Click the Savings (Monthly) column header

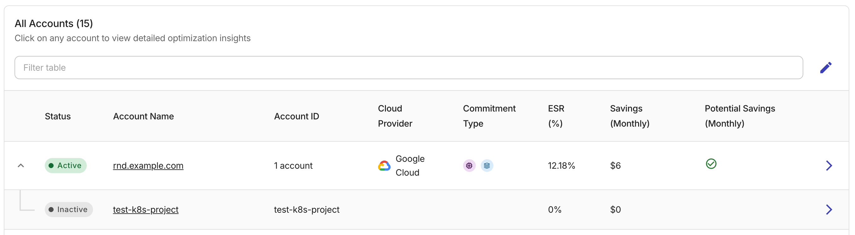(630, 116)
